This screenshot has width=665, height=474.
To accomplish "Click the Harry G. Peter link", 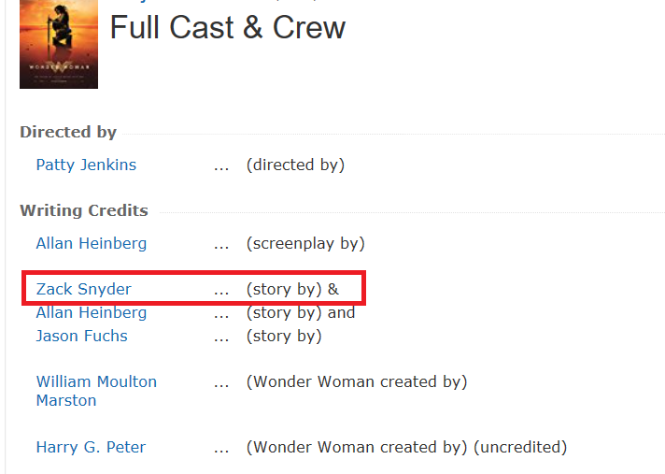I will click(x=91, y=447).
